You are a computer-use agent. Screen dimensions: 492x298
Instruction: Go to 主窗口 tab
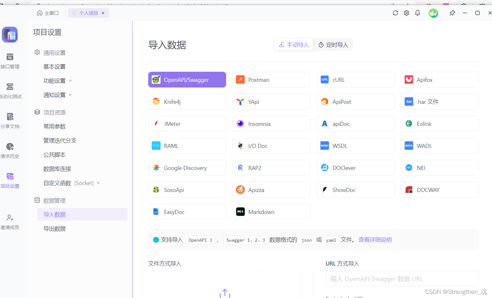coord(48,13)
